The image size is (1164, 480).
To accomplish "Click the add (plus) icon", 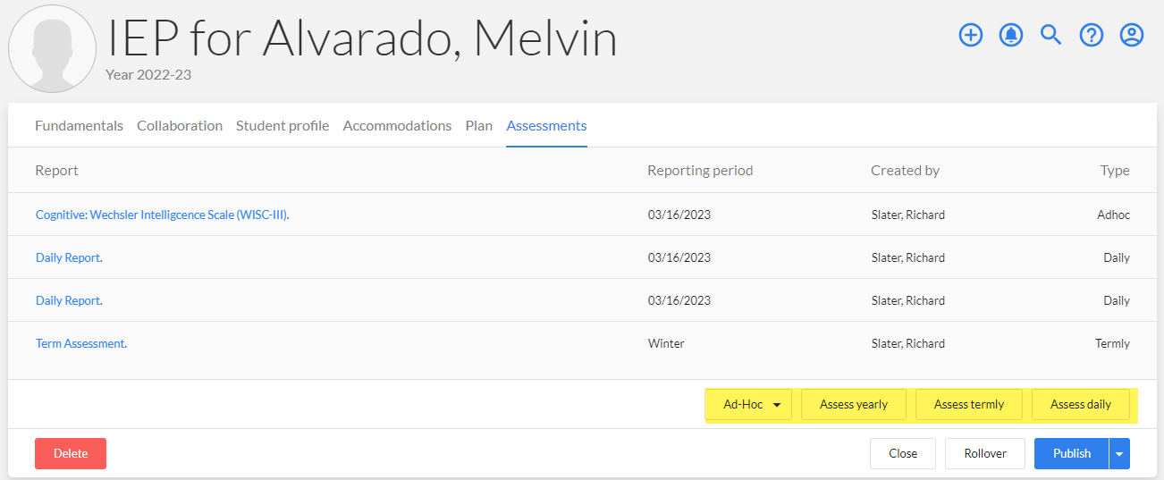I will (x=971, y=35).
